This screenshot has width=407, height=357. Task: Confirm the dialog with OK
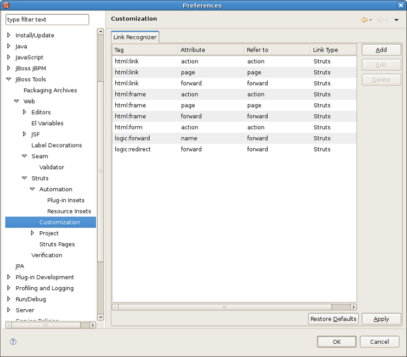336,342
